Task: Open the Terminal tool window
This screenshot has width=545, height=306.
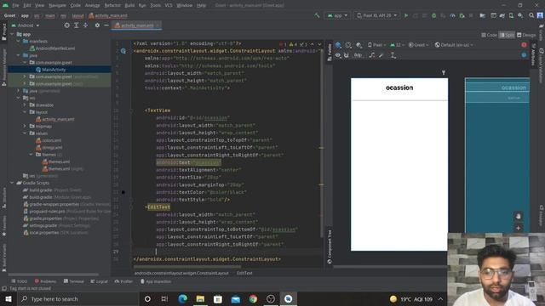Action: [74, 281]
